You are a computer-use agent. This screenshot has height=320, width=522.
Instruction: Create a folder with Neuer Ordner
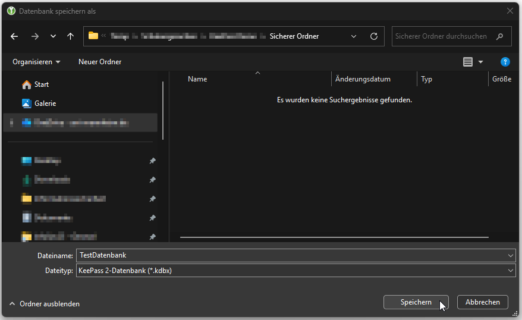click(x=100, y=62)
